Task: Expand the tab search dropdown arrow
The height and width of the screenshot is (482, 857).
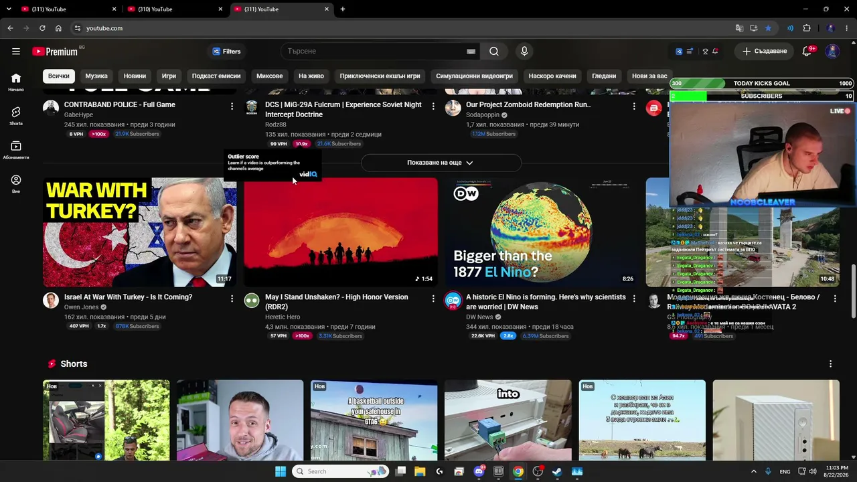Action: pyautogui.click(x=10, y=9)
